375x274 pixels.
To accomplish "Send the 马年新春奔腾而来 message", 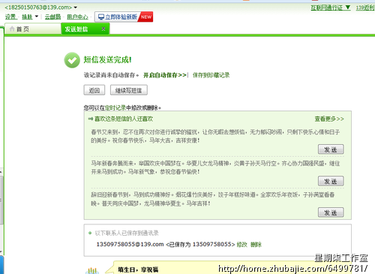I will [x=331, y=181].
